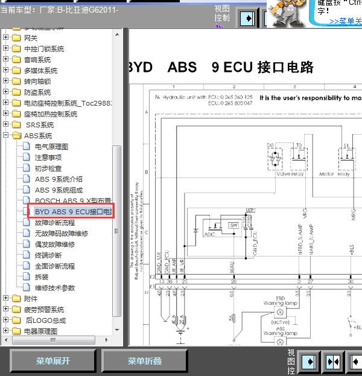Click the 初步检查 page icon

click(x=27, y=168)
